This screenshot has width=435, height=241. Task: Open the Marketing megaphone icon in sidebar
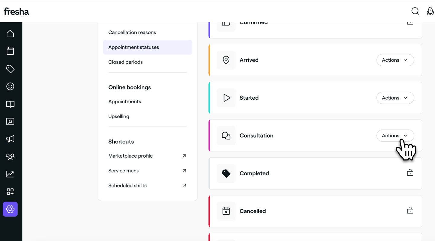pos(10,139)
